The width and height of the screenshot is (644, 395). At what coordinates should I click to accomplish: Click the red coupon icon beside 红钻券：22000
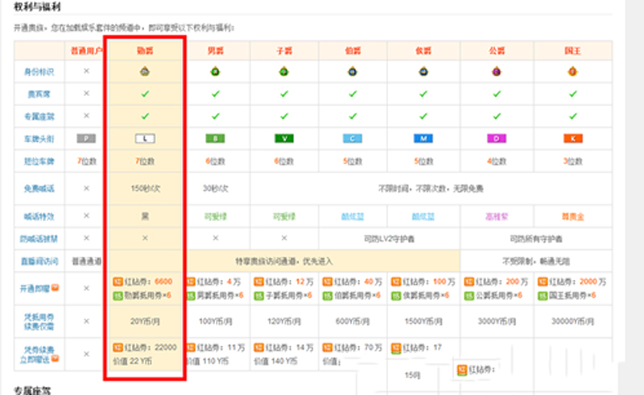118,348
